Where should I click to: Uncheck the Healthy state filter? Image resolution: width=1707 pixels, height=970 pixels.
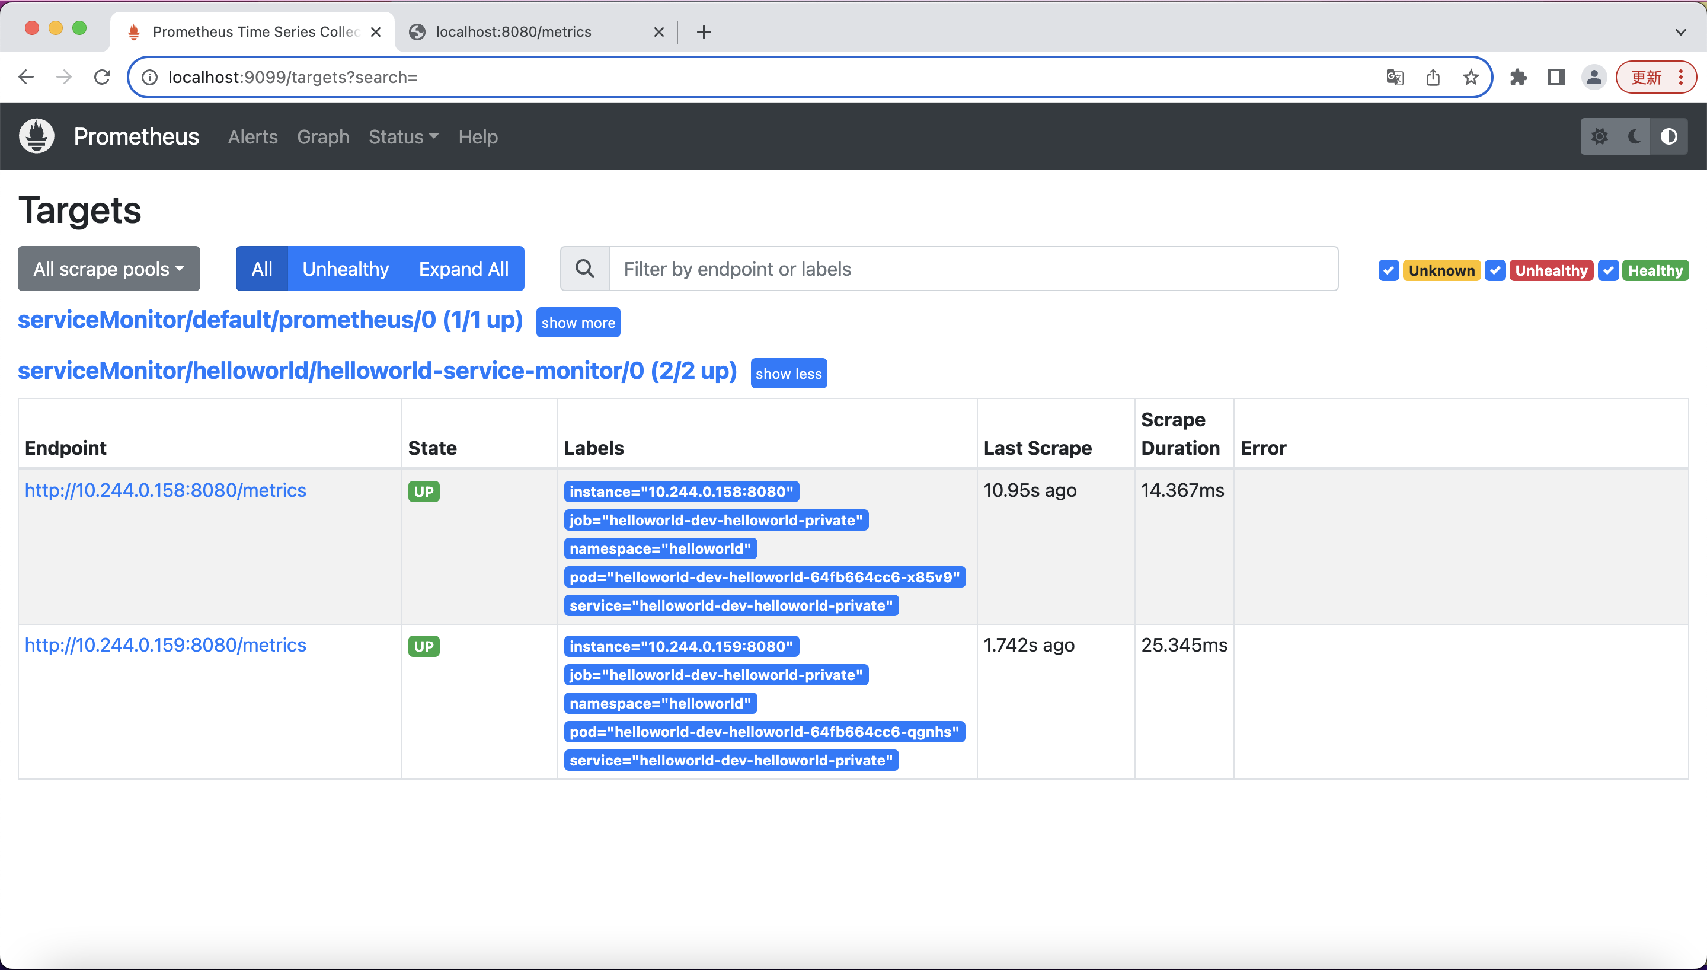tap(1608, 270)
